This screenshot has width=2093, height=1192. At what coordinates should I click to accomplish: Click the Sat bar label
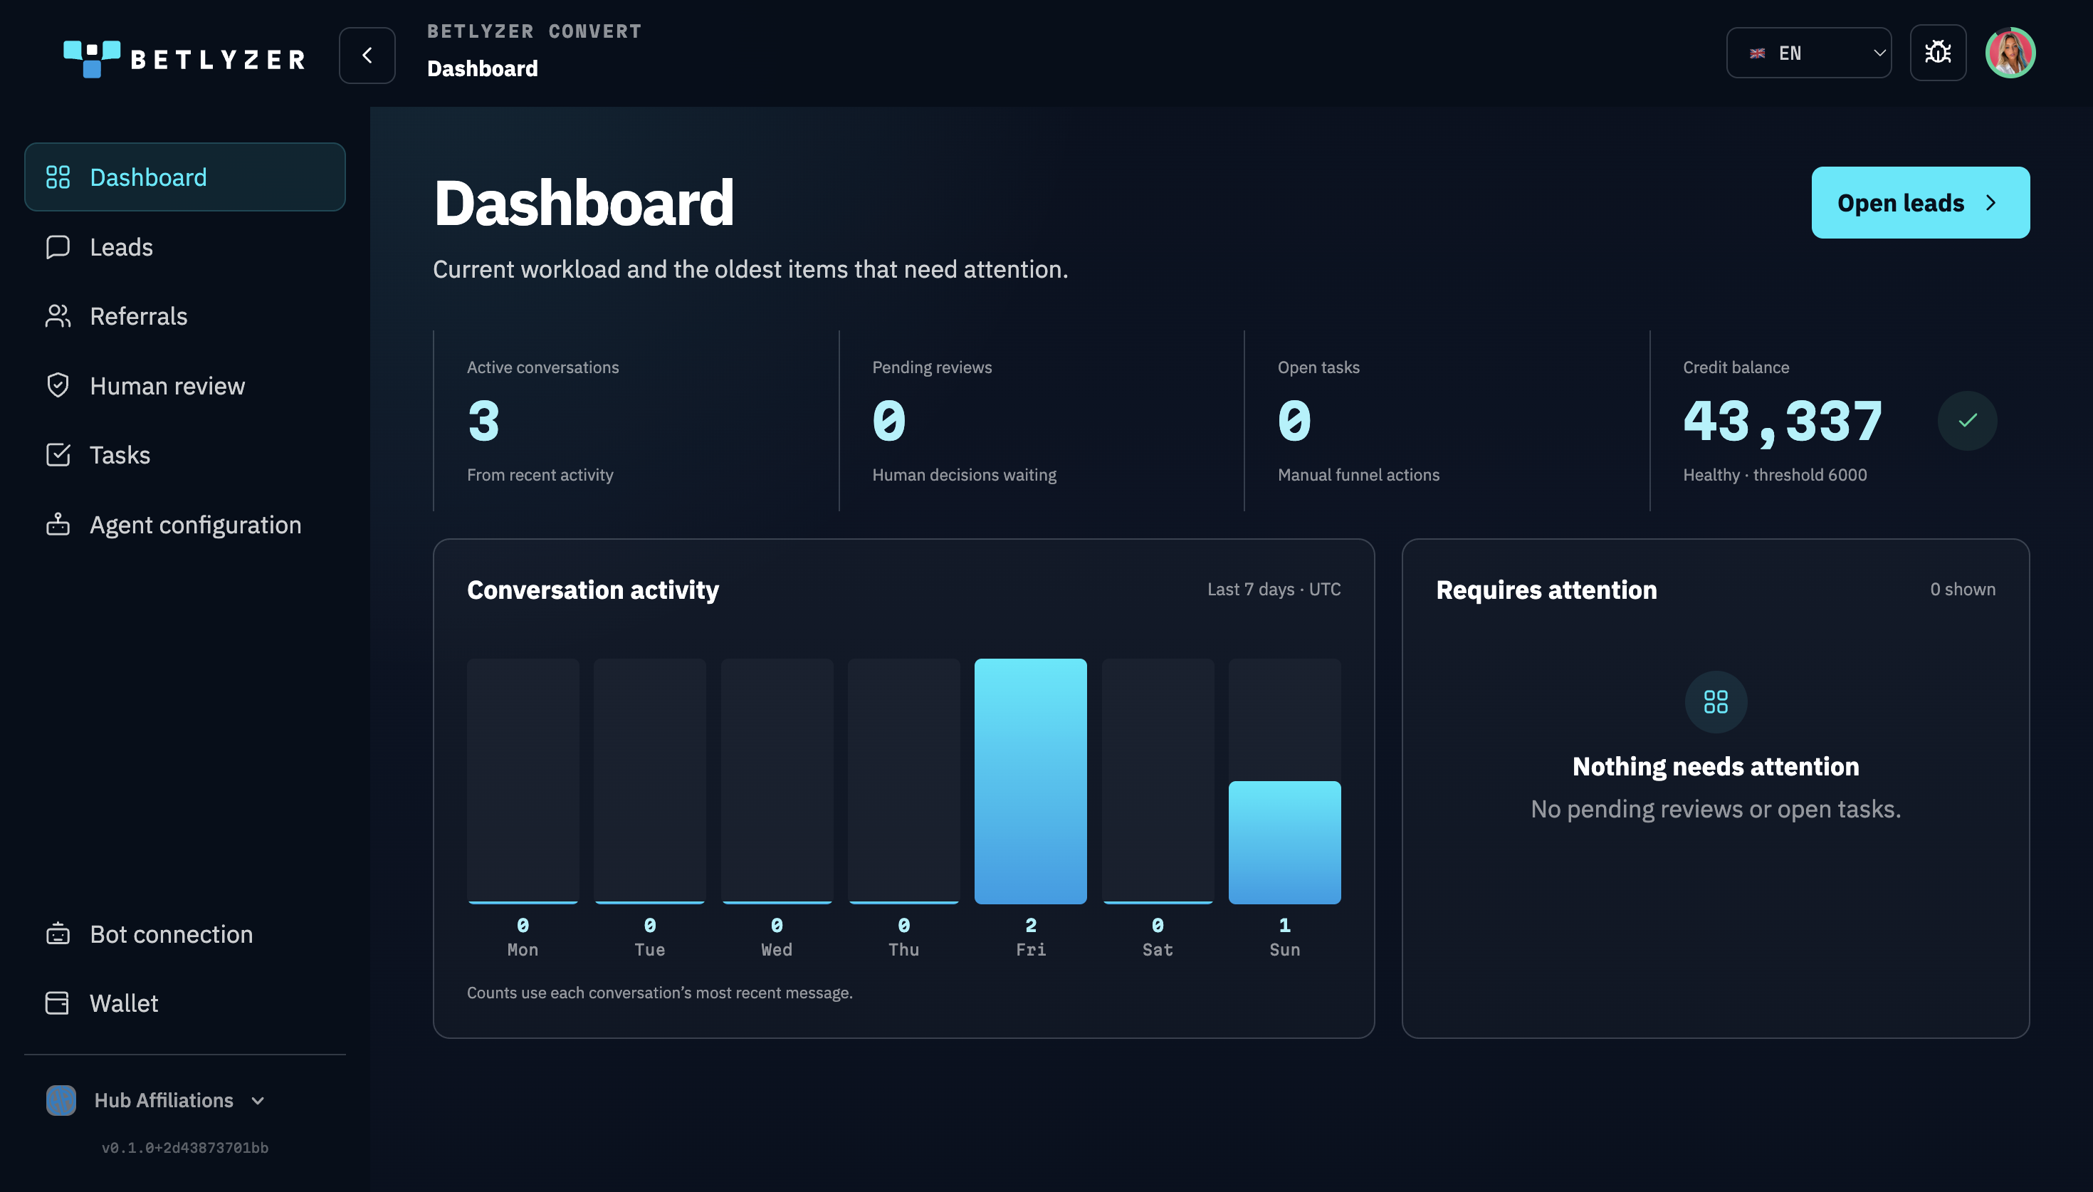coord(1158,950)
